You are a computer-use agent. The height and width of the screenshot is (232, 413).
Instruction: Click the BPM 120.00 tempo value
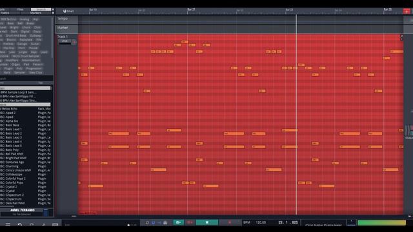(261, 222)
